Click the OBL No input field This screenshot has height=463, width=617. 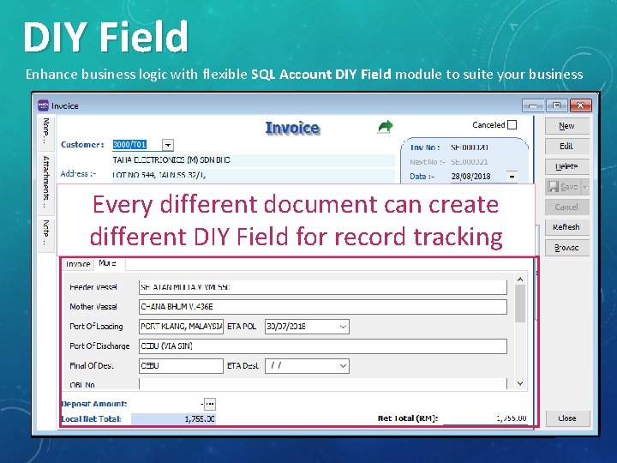click(323, 384)
